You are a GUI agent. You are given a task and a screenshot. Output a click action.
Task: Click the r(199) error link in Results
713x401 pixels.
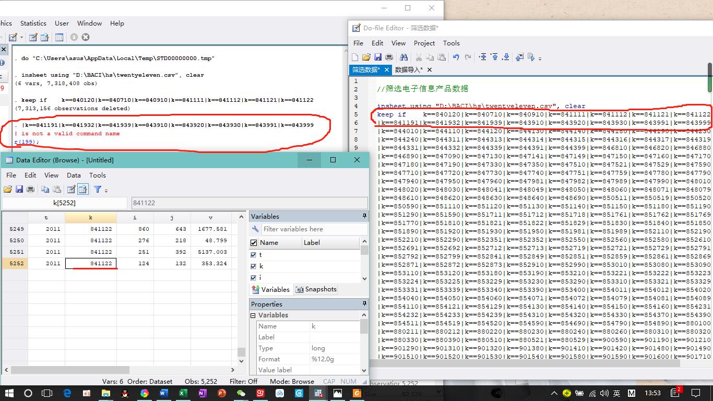[x=27, y=141]
